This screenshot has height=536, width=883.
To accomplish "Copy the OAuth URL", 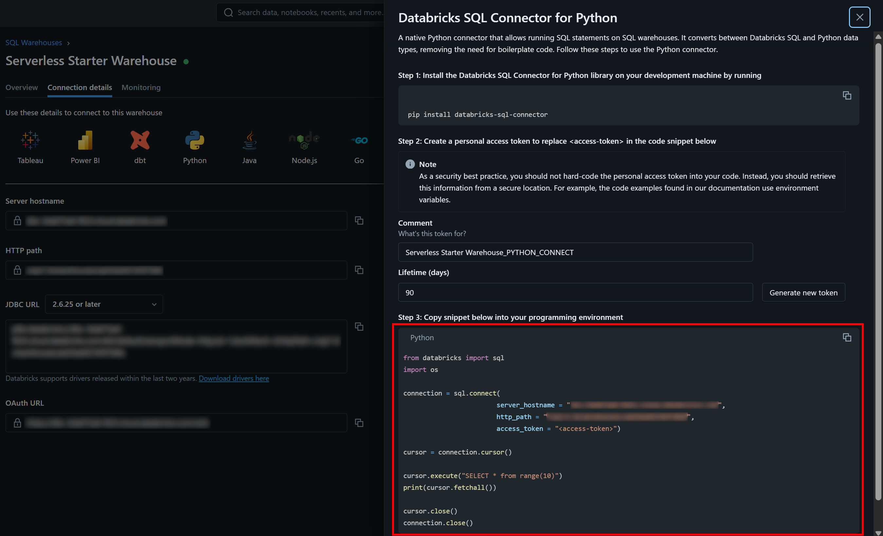I will (359, 423).
